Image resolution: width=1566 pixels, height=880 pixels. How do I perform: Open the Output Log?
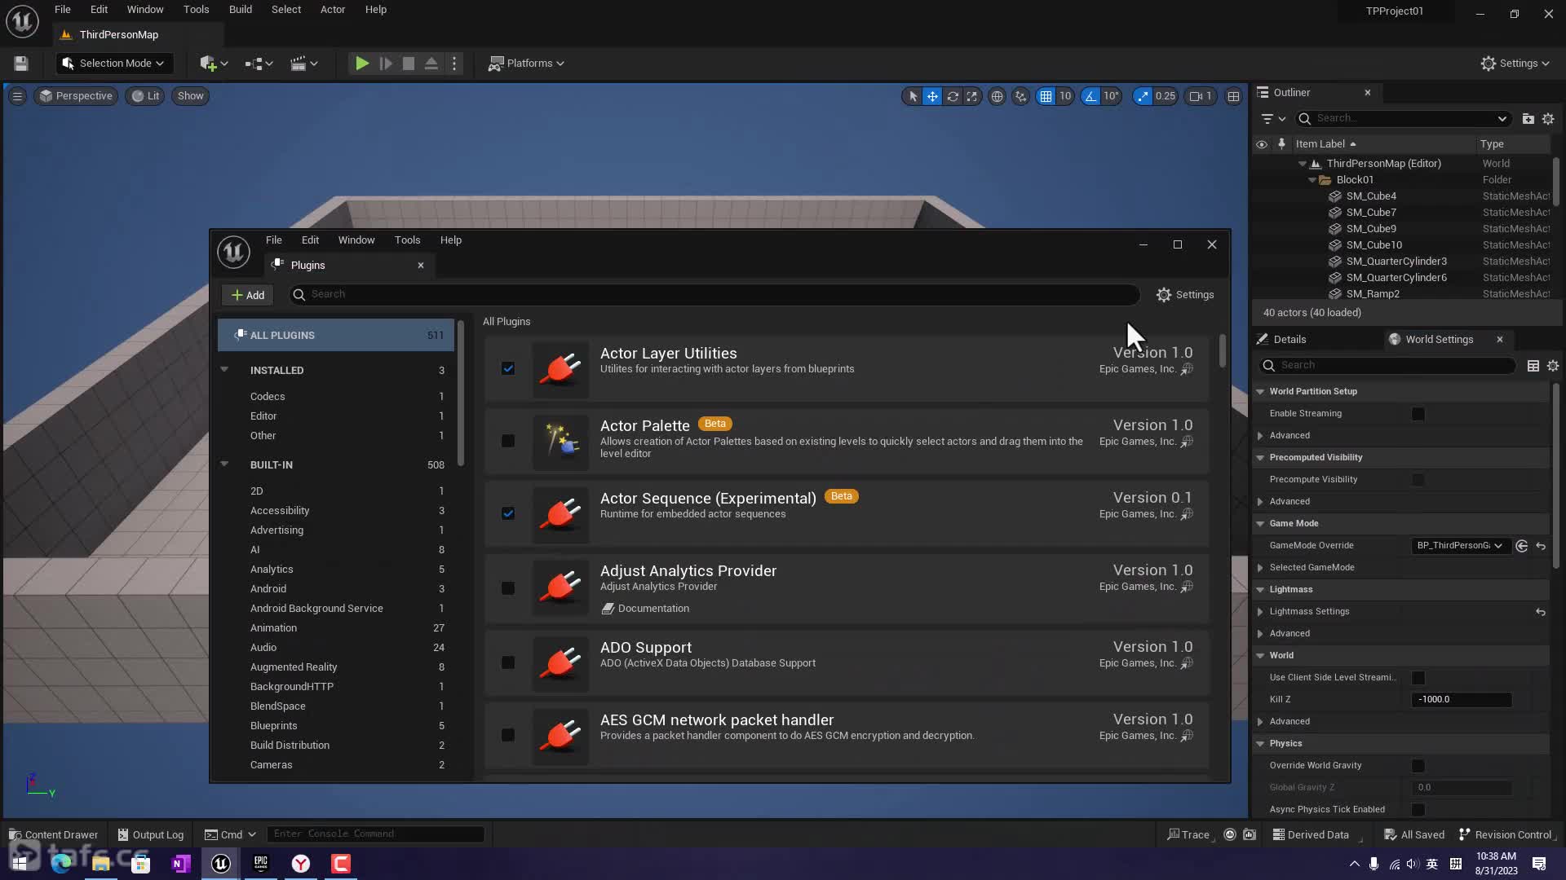point(151,835)
